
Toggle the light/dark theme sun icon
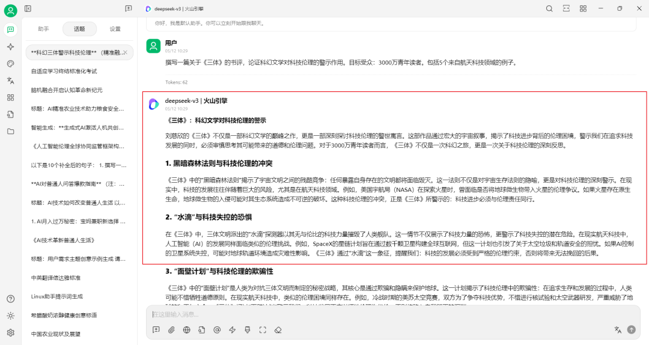[x=10, y=316]
